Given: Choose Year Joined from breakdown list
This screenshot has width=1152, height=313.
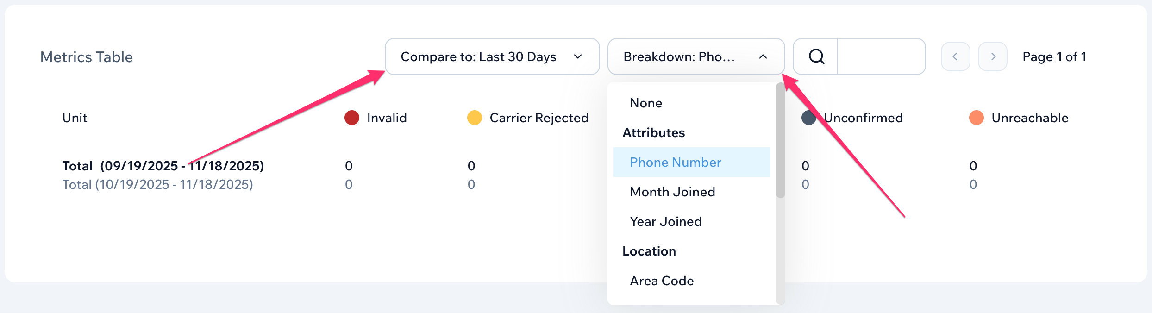Looking at the screenshot, I should tap(666, 221).
